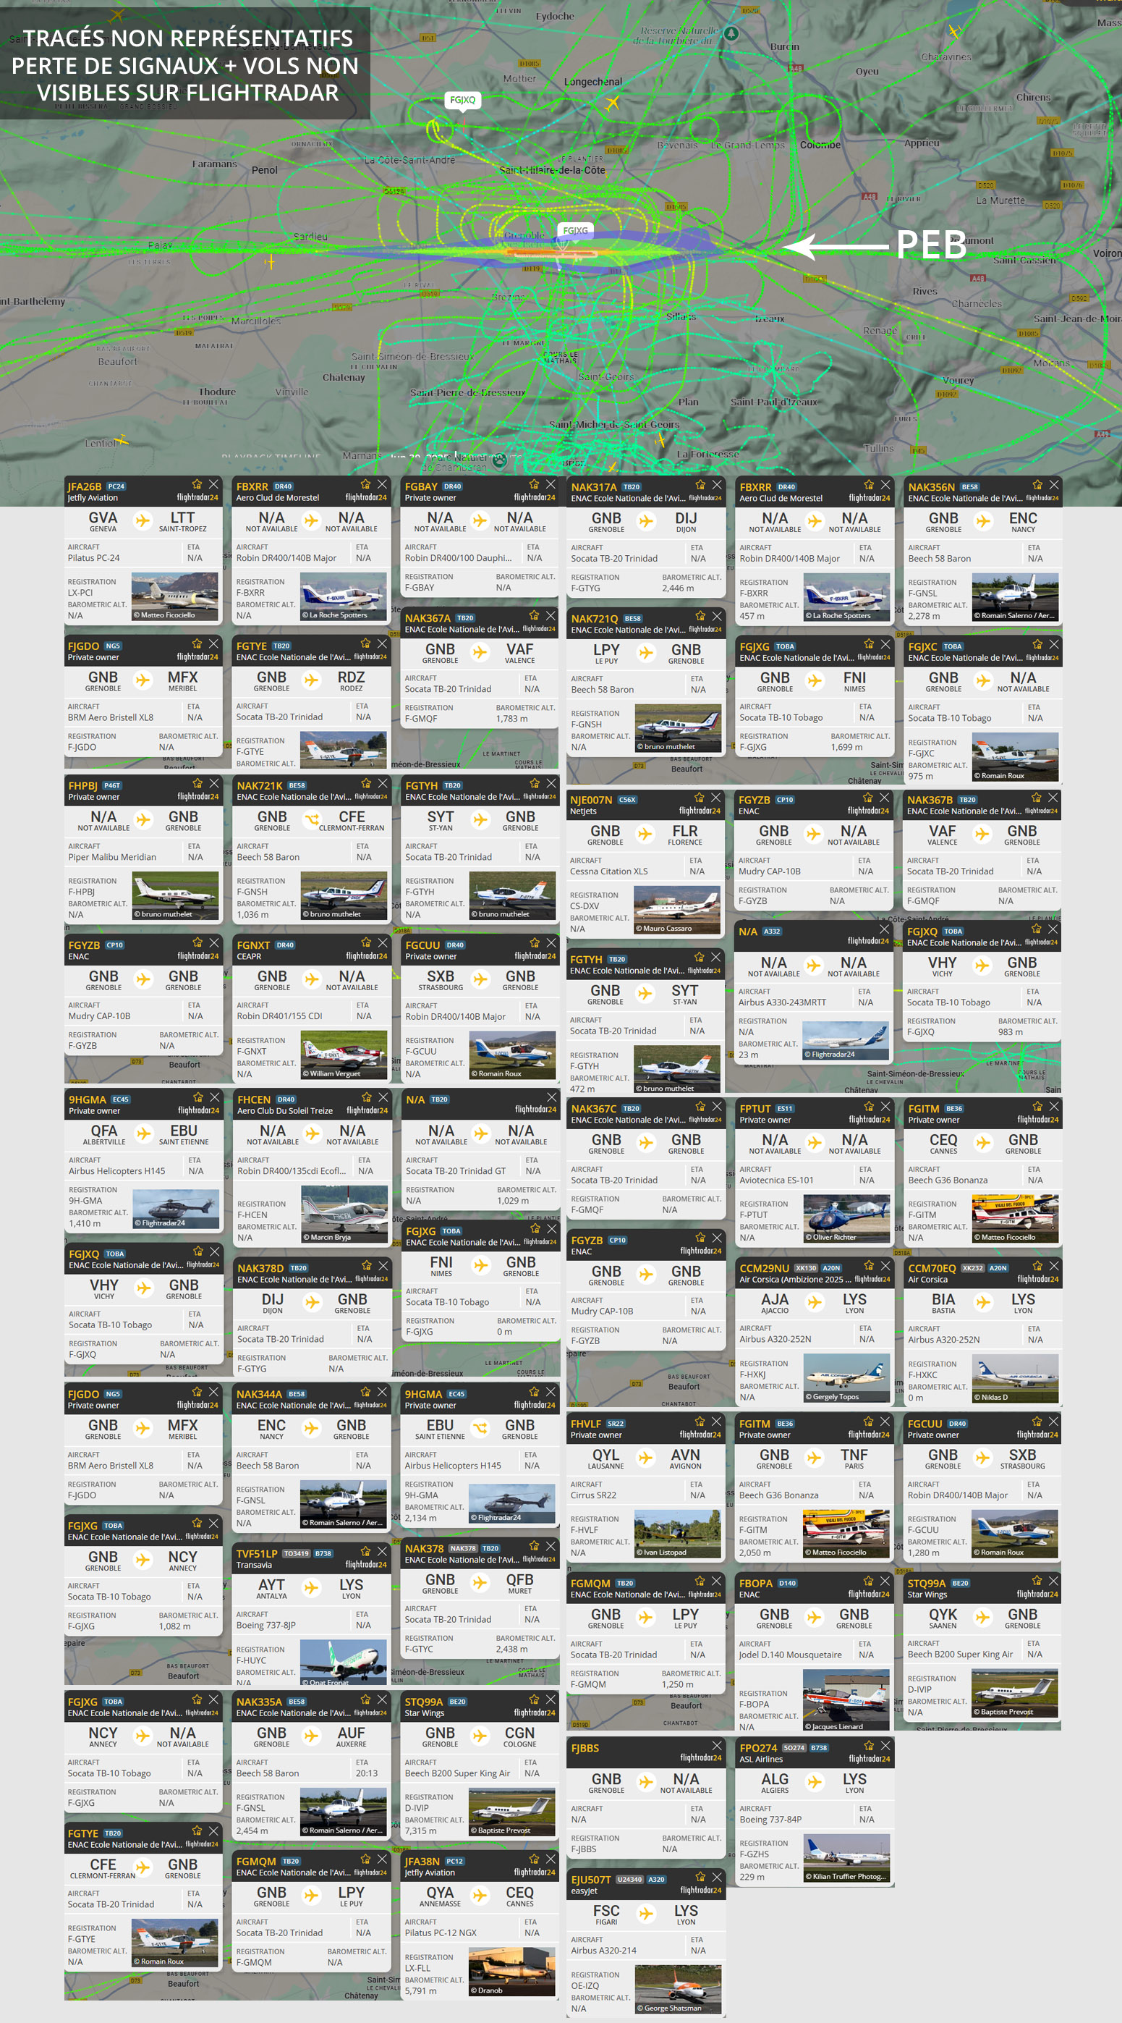Screen dimensions: 1122x2023
Task: Click Matteo Ficociello photo credit on JFA26B card
Action: (167, 615)
